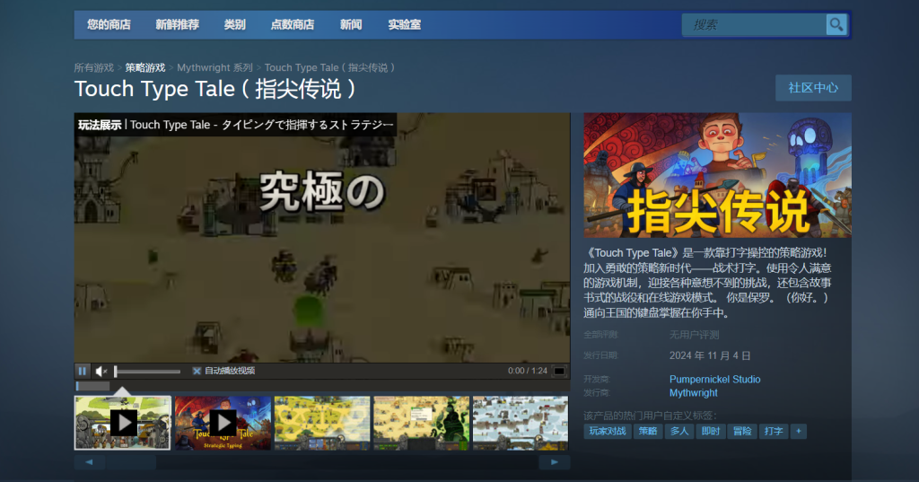Click the plus button to add tags

click(x=798, y=431)
